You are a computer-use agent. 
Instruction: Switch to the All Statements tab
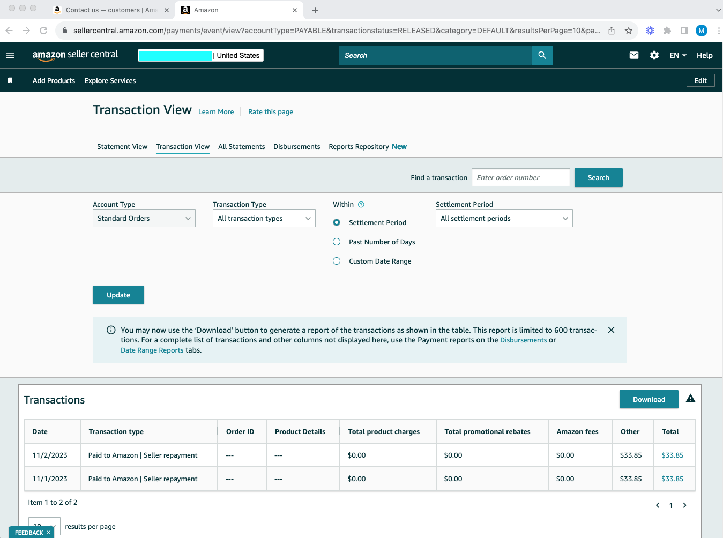click(242, 146)
